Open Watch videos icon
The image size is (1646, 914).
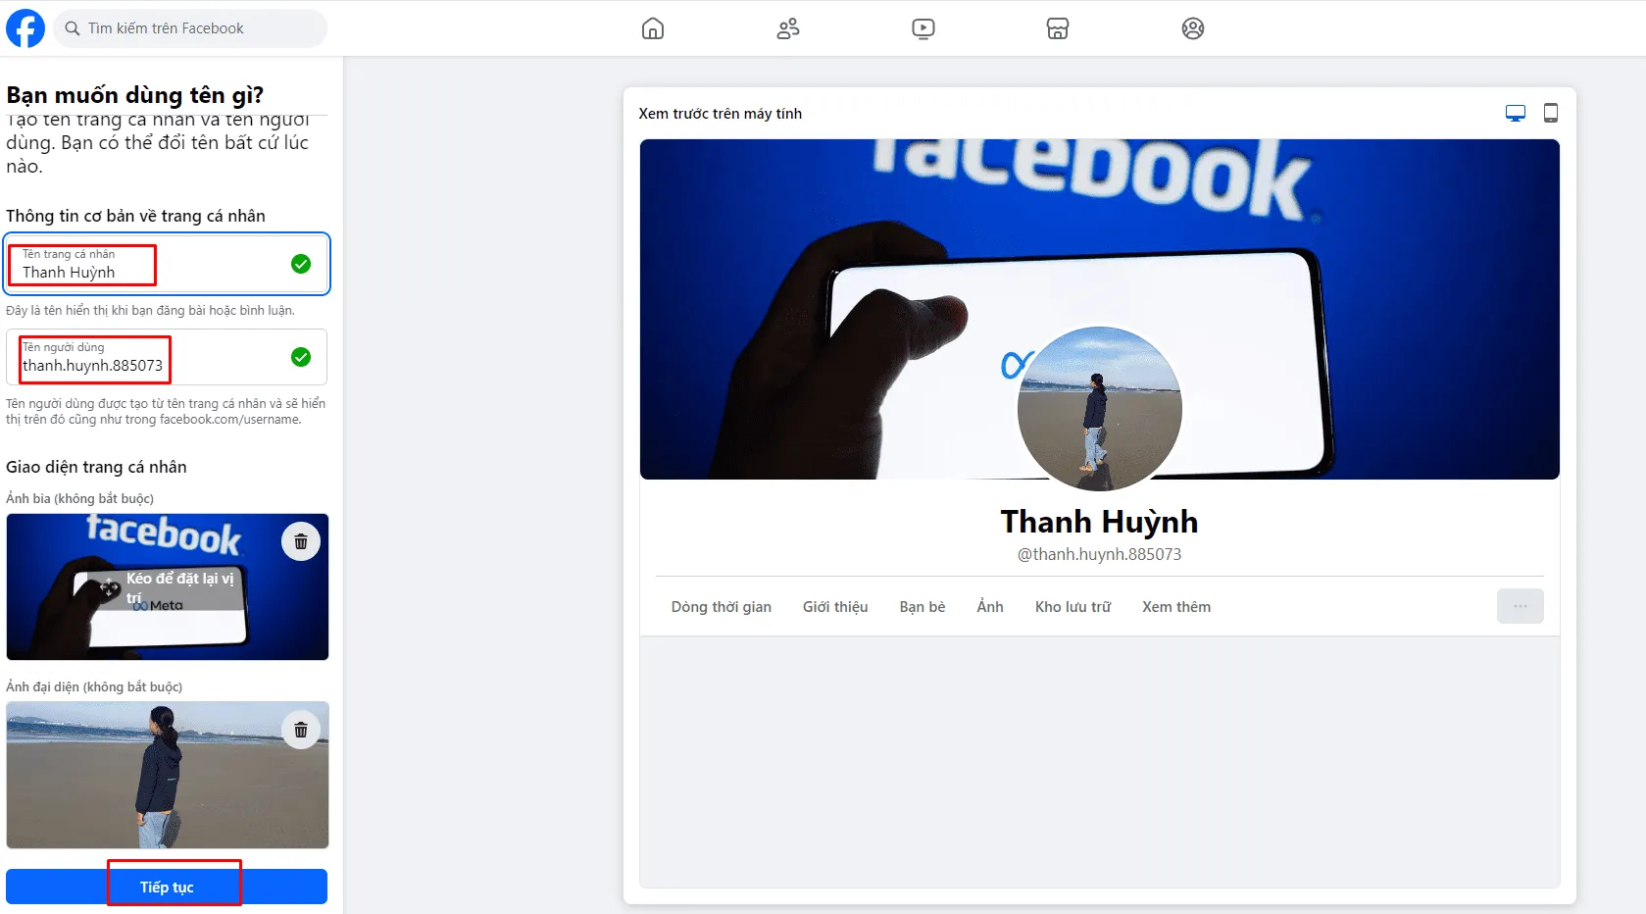[923, 28]
